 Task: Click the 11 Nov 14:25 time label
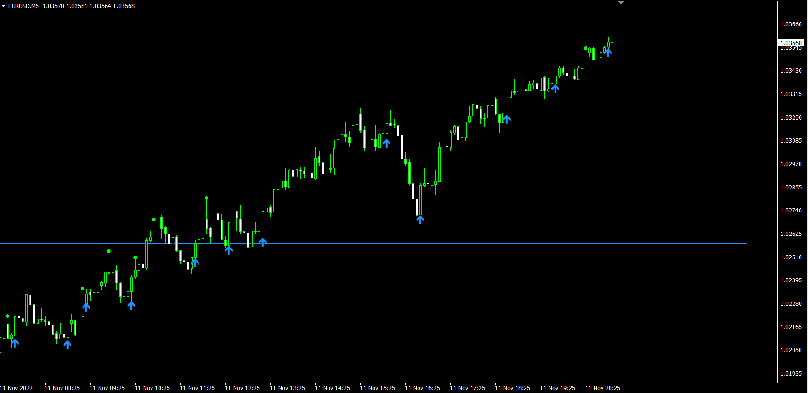pos(333,388)
